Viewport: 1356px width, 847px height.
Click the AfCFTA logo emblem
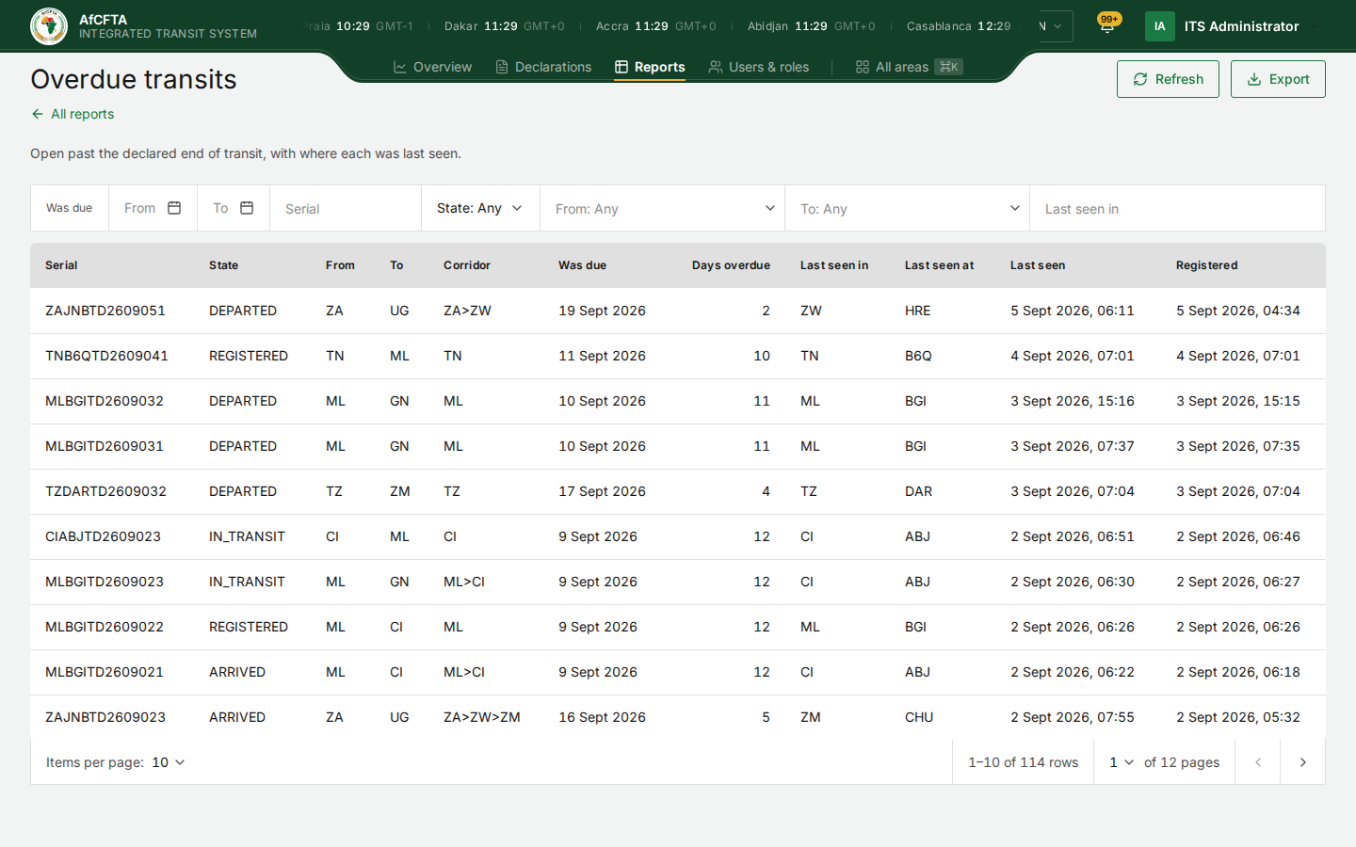point(49,26)
